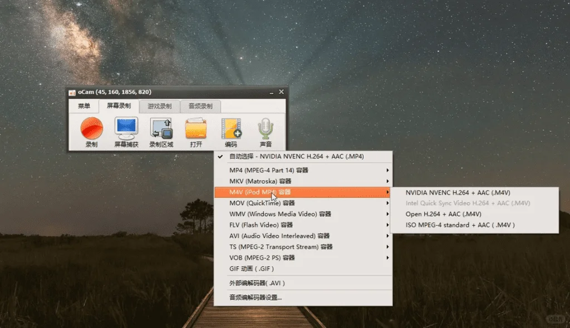Switch to the 音频录制 audio recording tab

(200, 106)
